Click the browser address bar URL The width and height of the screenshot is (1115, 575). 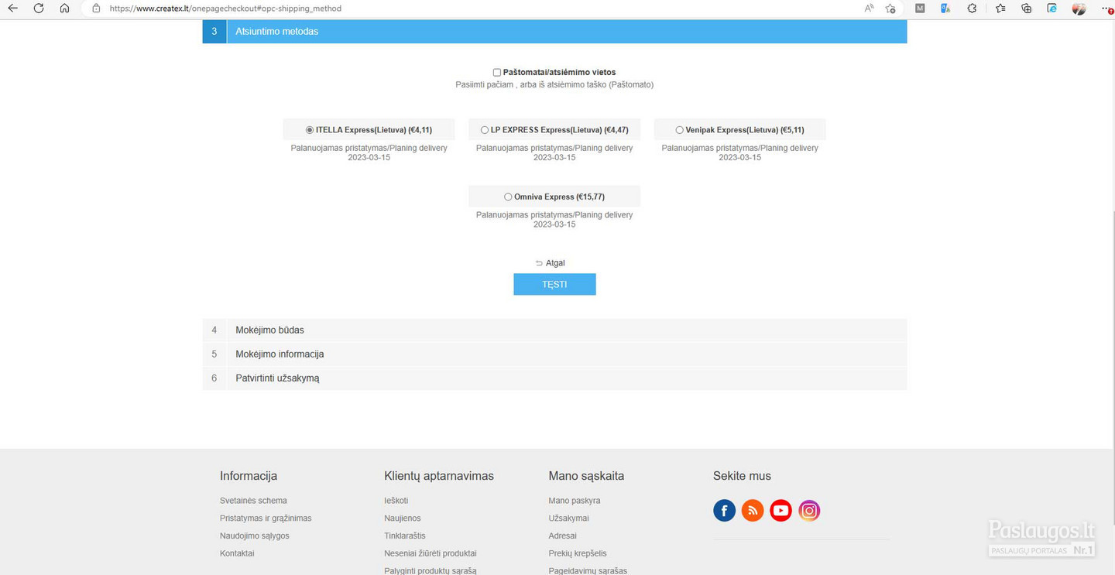pyautogui.click(x=225, y=9)
